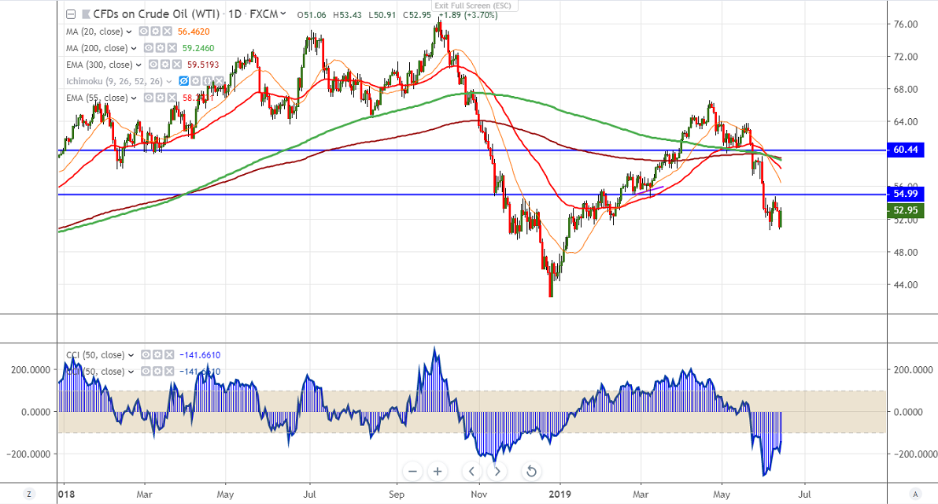The height and width of the screenshot is (504, 938).
Task: Hide the MA (20, close) indicator
Action: pos(143,31)
